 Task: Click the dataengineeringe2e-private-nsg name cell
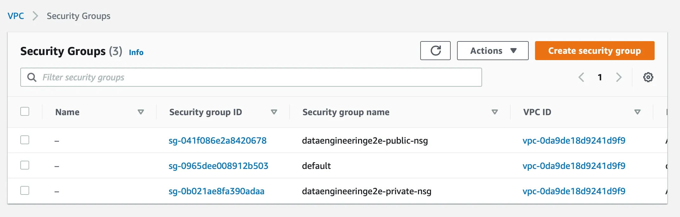367,191
